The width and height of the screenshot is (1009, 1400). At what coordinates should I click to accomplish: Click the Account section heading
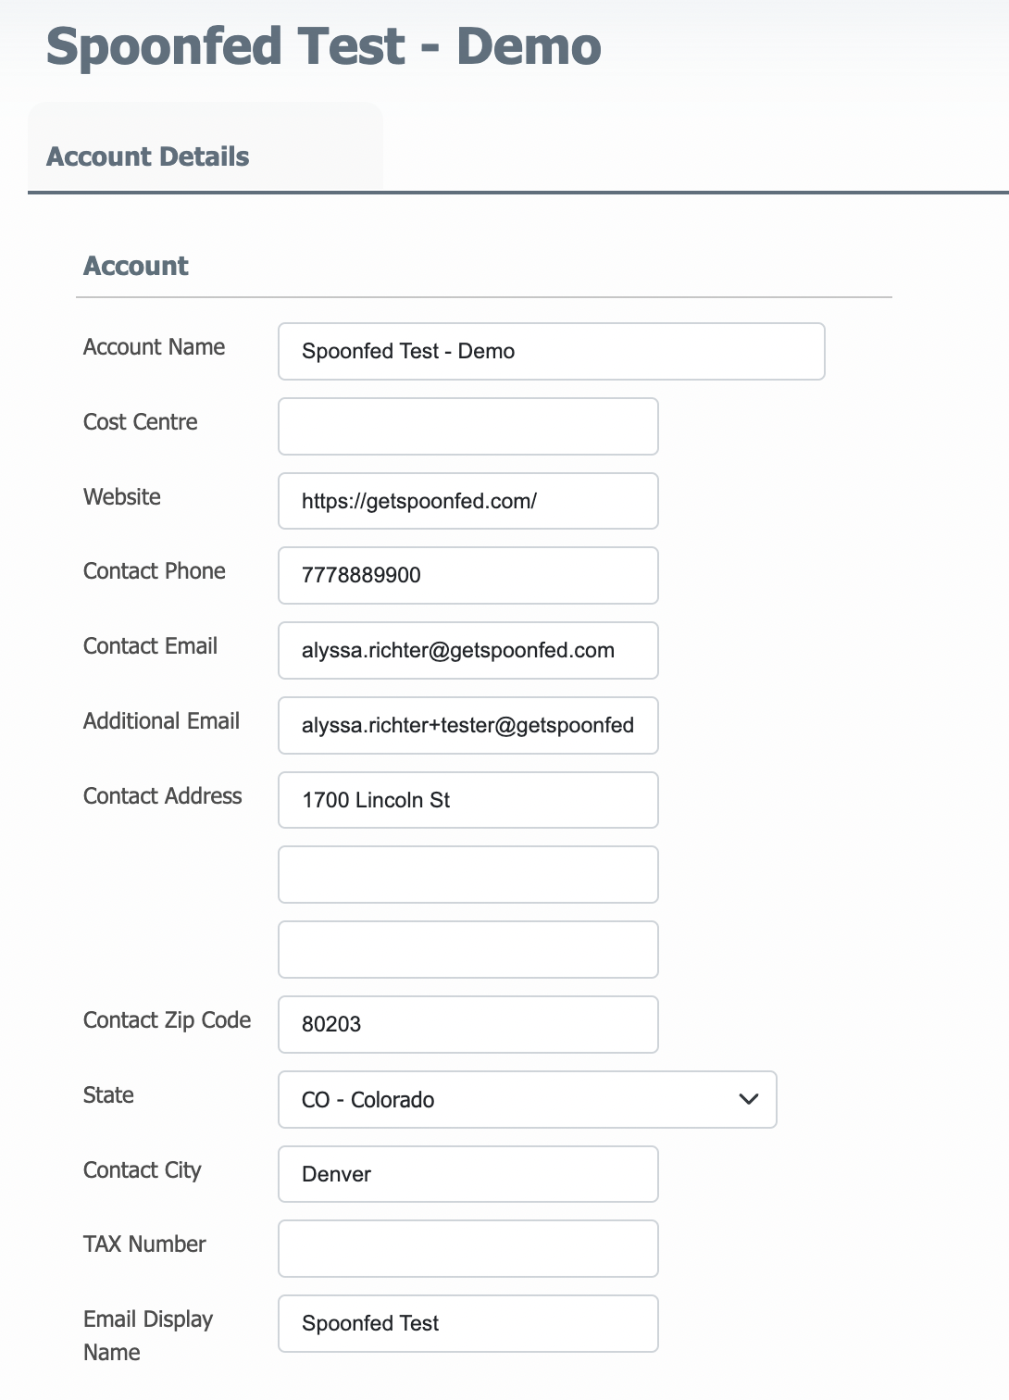[x=136, y=266]
